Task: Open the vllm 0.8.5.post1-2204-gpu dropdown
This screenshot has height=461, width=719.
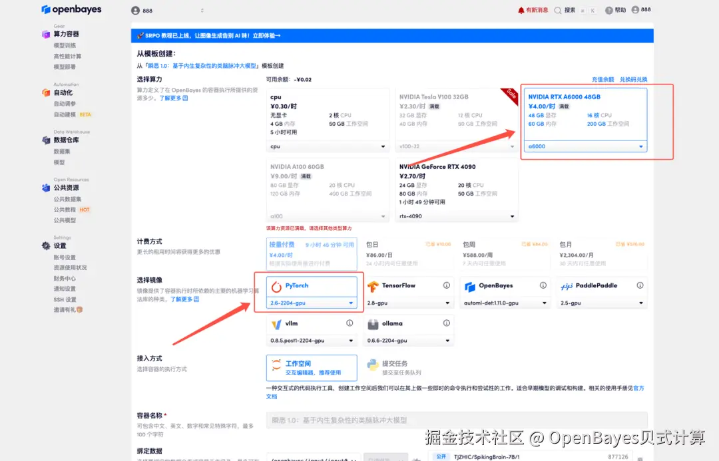Action: click(x=312, y=341)
